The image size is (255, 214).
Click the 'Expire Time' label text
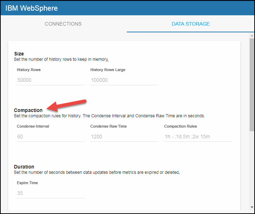coord(27,183)
